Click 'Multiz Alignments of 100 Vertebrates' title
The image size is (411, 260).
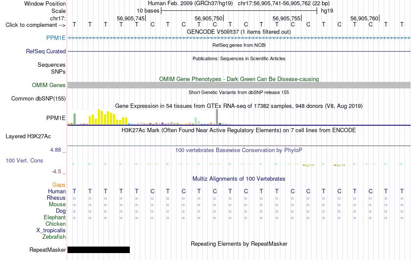pyautogui.click(x=239, y=179)
